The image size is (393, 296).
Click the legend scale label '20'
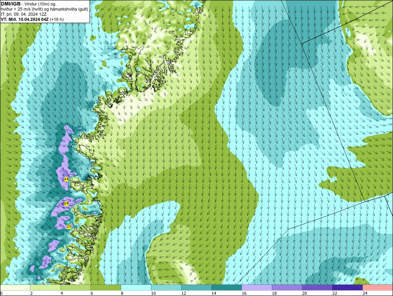click(x=305, y=293)
